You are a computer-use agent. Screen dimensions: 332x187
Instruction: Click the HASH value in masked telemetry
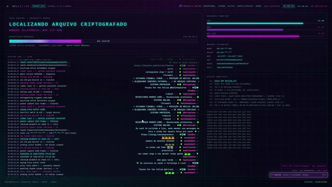tap(233, 64)
